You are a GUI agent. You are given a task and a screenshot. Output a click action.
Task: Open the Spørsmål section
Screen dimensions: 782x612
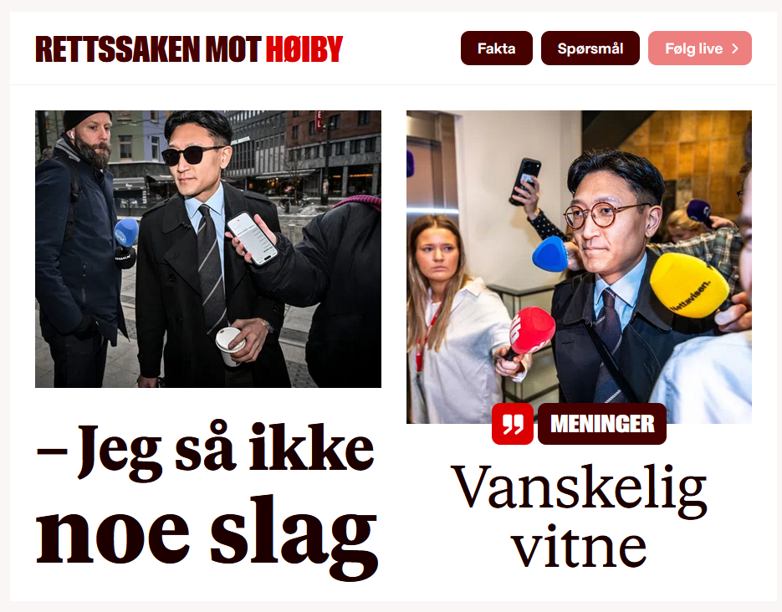click(590, 48)
